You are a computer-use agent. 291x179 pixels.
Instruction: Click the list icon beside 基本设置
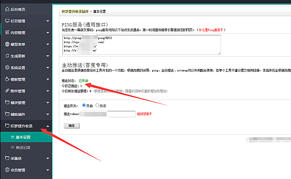click(13, 137)
